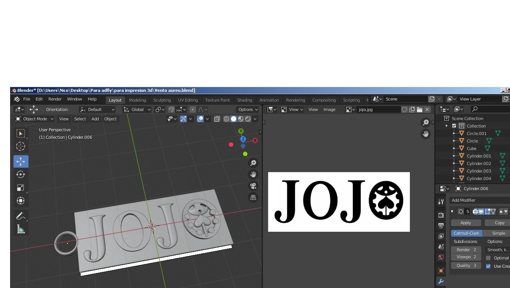Click the Blender logo menu icon
The width and height of the screenshot is (510, 288).
[x=16, y=99]
